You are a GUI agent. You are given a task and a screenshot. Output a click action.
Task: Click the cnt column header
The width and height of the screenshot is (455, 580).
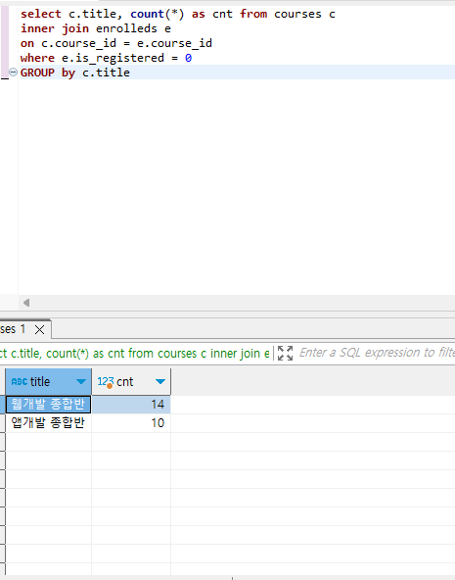131,381
